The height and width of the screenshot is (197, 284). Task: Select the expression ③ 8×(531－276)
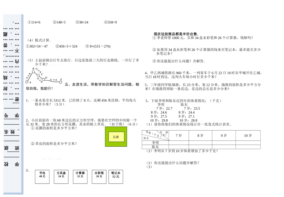(x=98, y=46)
